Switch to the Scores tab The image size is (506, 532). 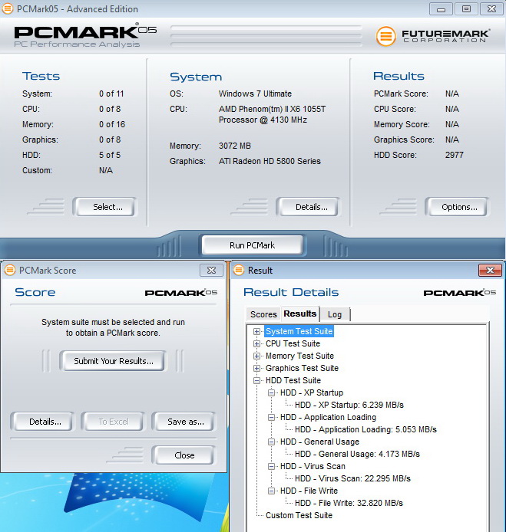(x=263, y=314)
